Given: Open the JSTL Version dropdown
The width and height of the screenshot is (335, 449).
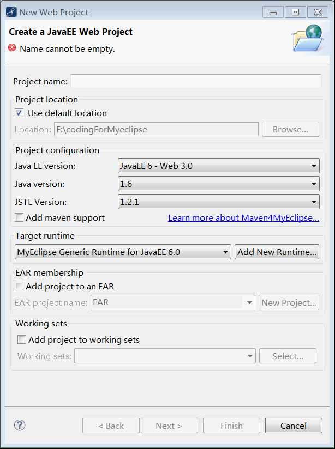Looking at the screenshot, I should click(219, 202).
